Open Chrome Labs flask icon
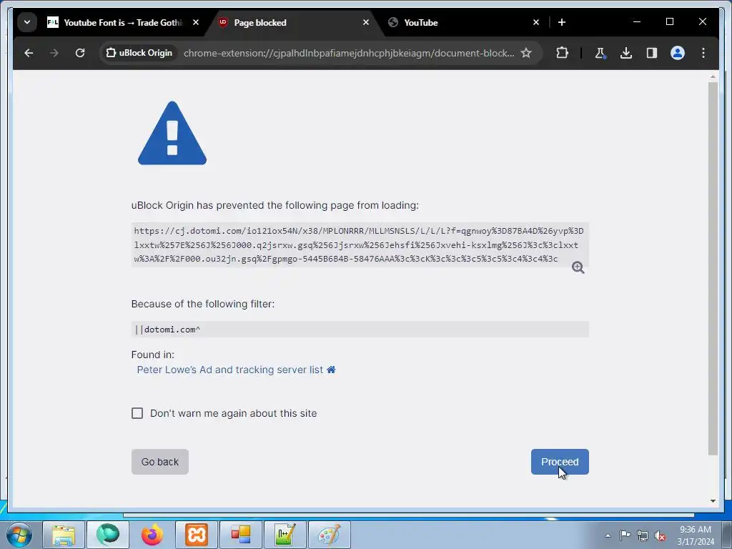Image resolution: width=732 pixels, height=549 pixels. click(600, 53)
